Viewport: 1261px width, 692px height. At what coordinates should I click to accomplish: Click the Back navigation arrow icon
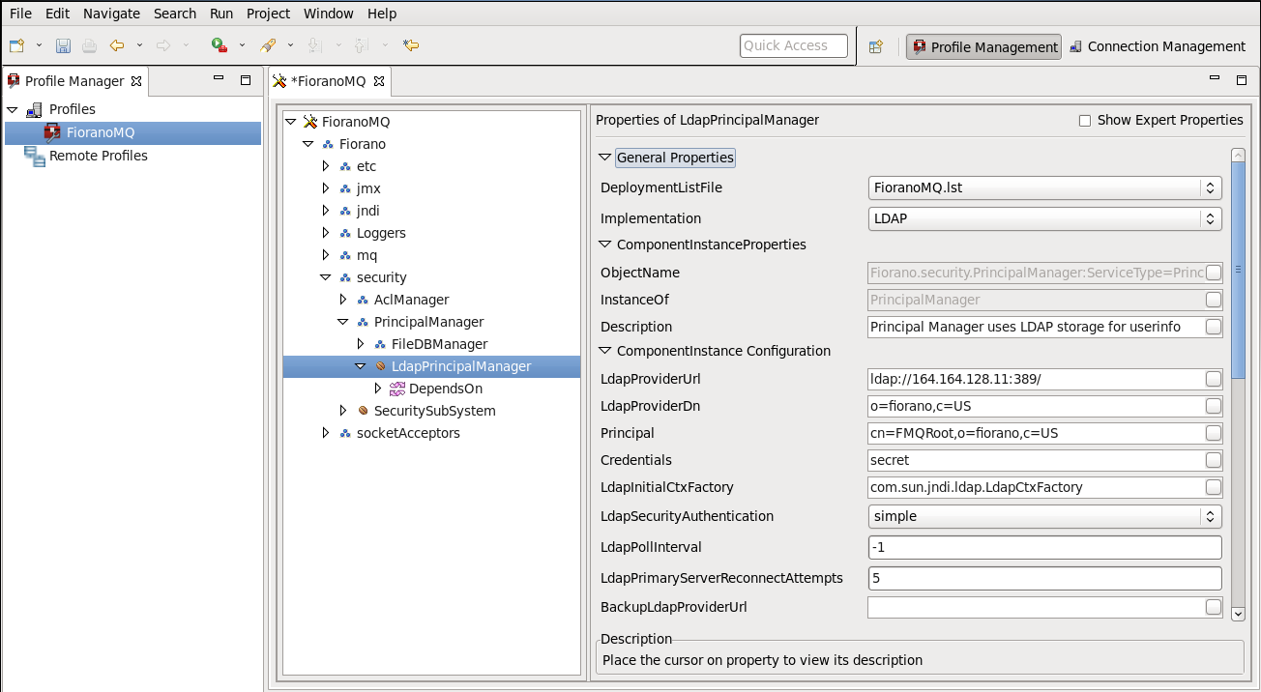tap(117, 45)
